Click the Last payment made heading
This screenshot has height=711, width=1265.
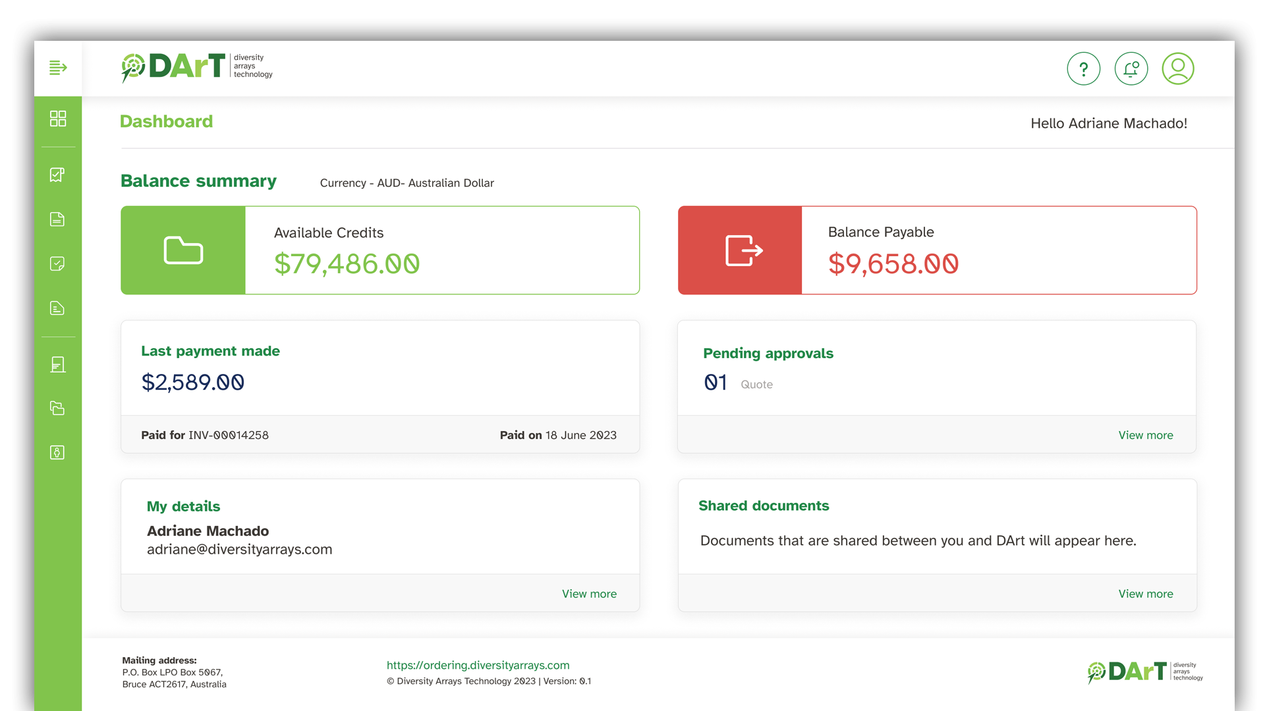click(210, 351)
